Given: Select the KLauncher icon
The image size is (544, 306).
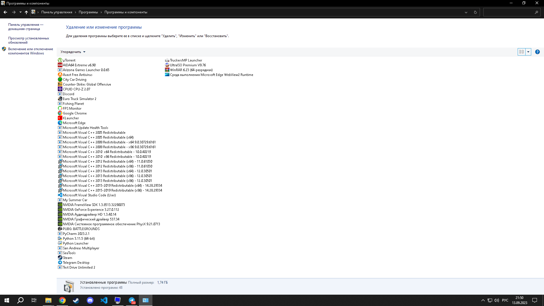Looking at the screenshot, I should [x=60, y=118].
